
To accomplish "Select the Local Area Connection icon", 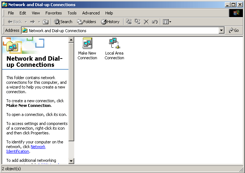I will (114, 43).
